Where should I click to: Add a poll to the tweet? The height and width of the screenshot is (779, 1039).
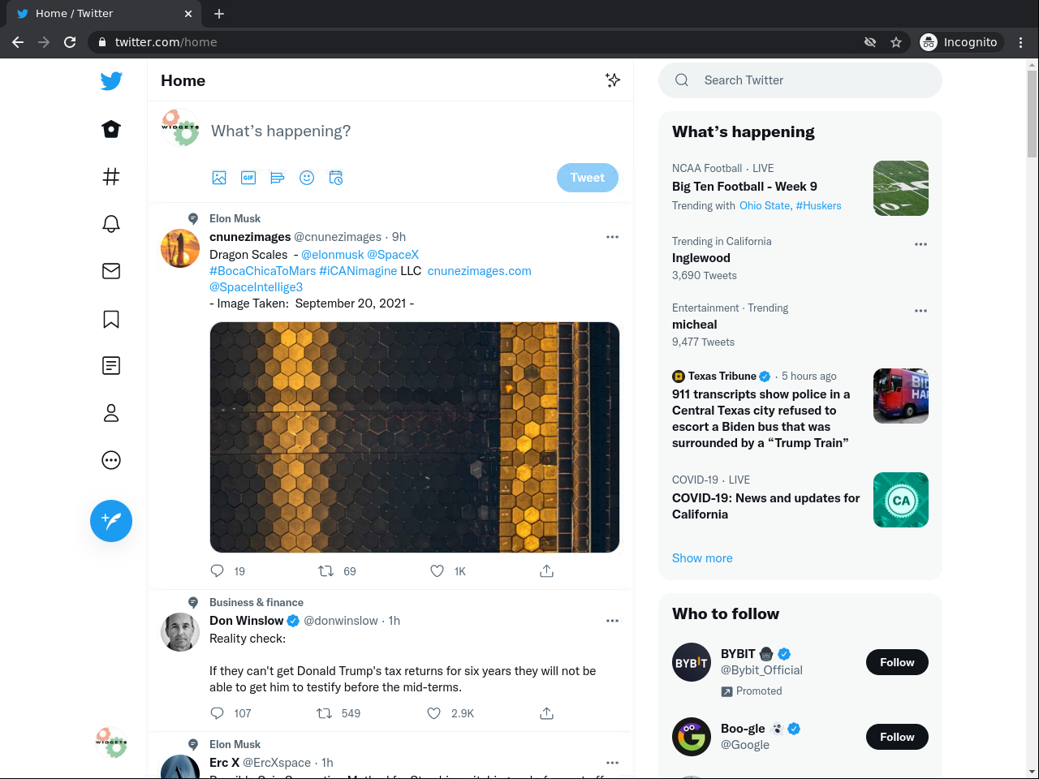tap(278, 178)
